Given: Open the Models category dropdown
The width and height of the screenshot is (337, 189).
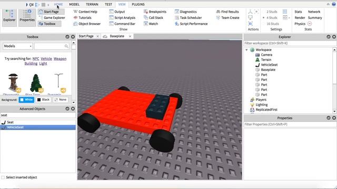Looking at the screenshot, I should pyautogui.click(x=17, y=46).
